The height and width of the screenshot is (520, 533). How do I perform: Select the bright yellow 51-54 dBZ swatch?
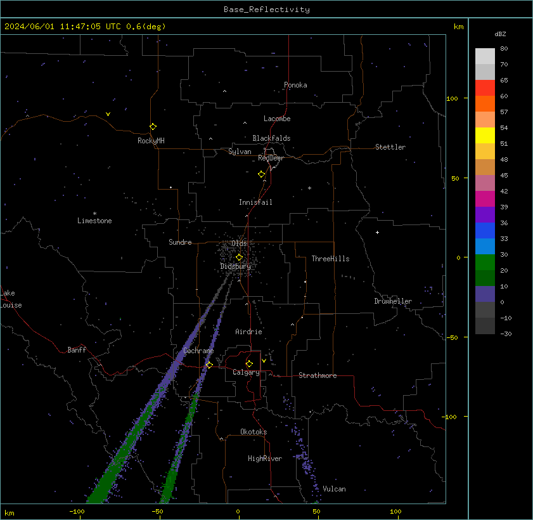485,135
